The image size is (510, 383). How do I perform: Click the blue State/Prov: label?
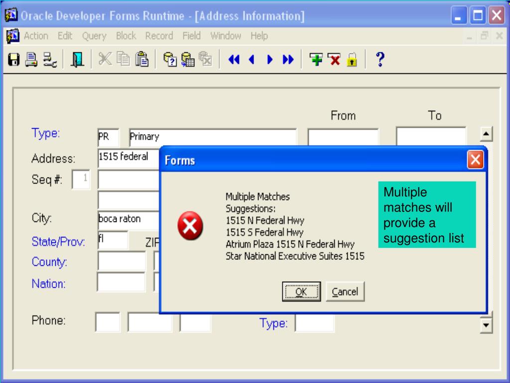58,242
